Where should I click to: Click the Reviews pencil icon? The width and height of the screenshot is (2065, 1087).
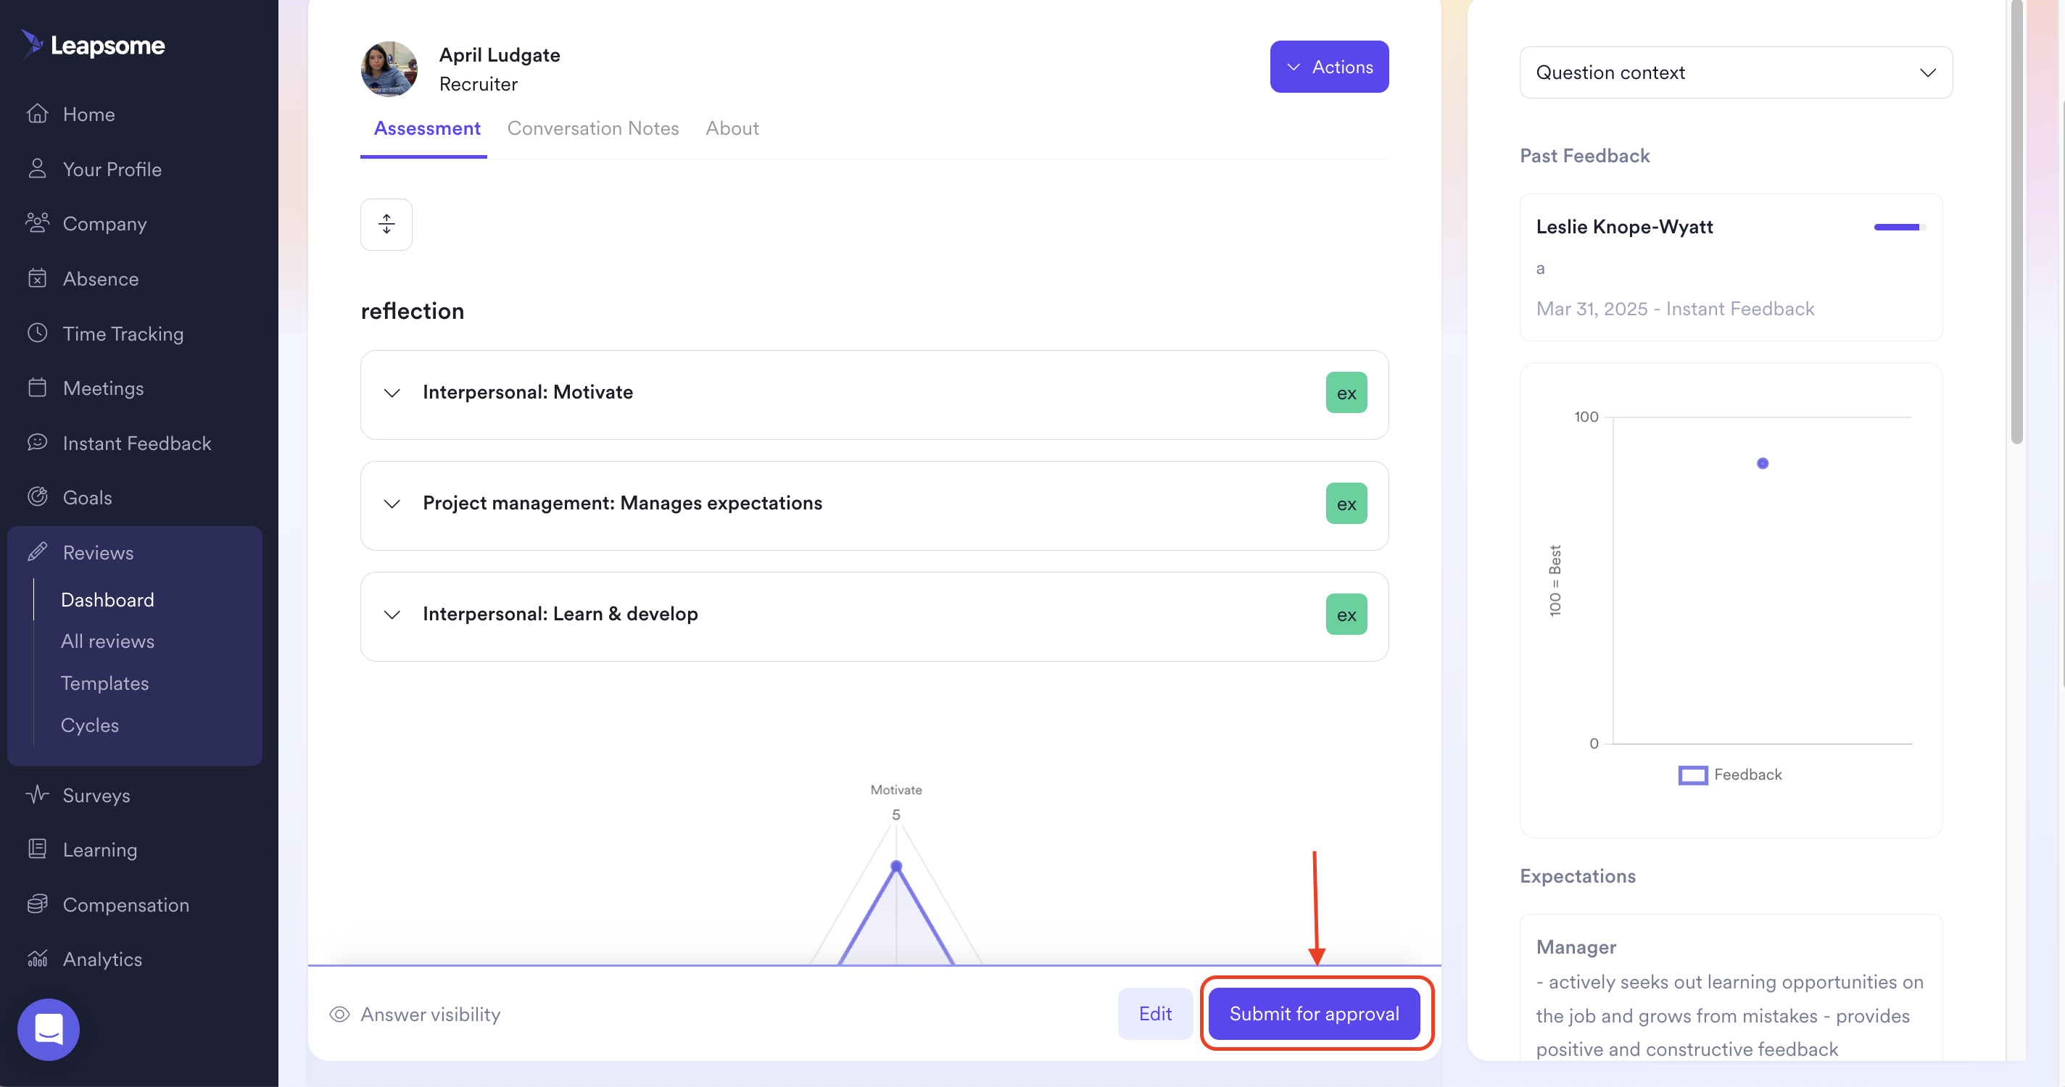click(37, 552)
